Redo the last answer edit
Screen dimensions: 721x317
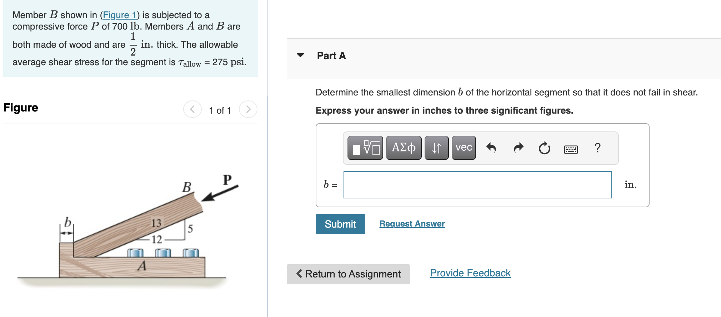518,149
